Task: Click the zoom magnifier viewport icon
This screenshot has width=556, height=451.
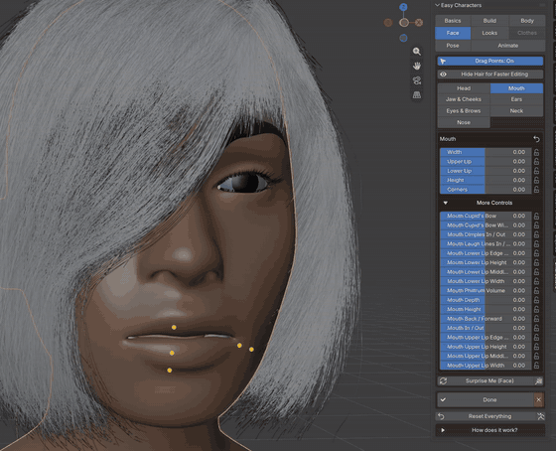Action: coord(417,52)
